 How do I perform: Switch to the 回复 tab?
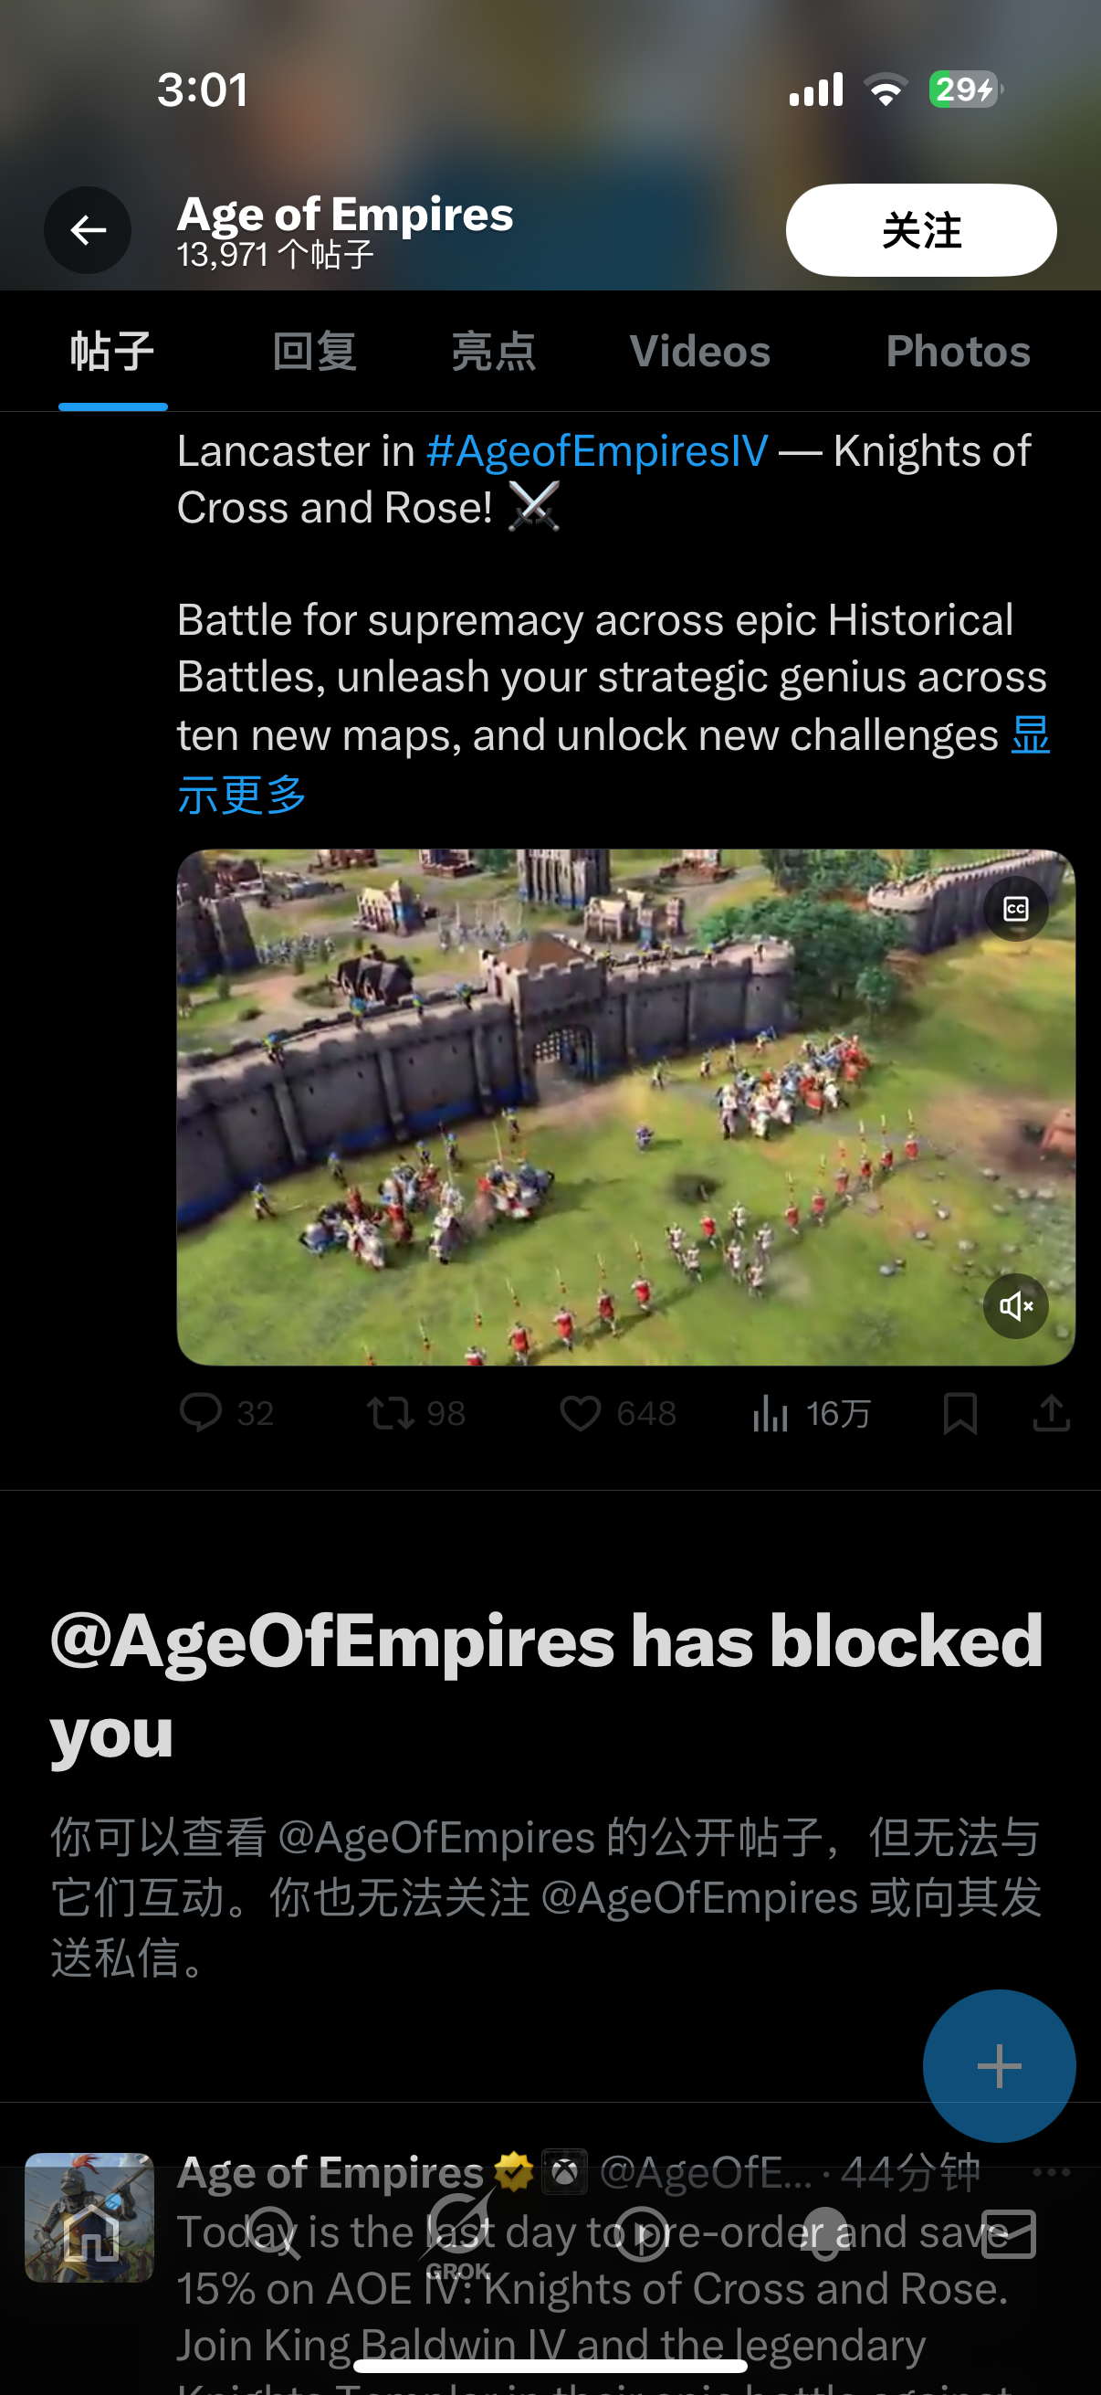pos(314,352)
